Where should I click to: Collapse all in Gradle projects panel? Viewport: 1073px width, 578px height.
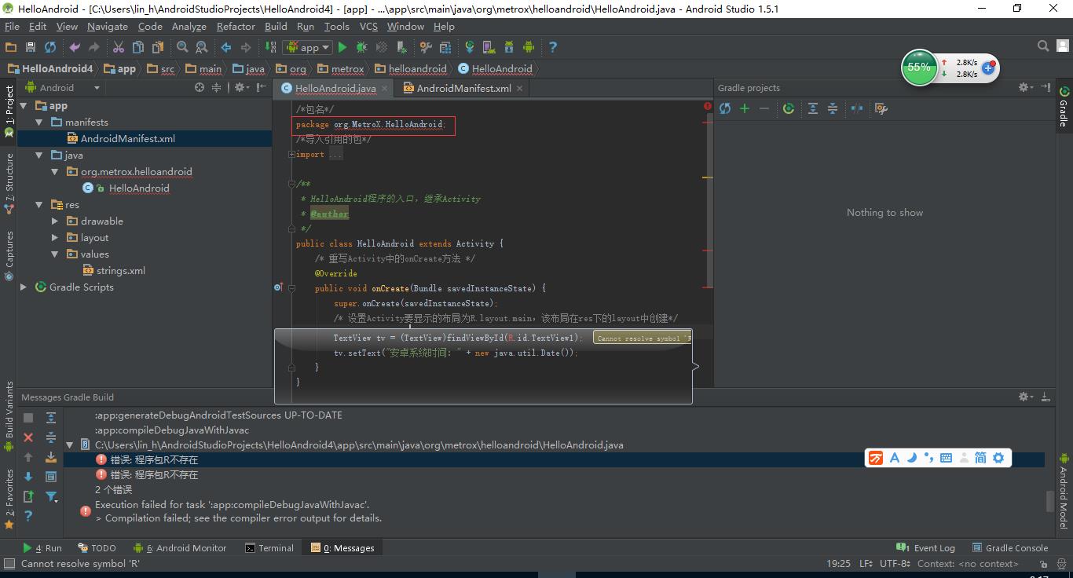pos(833,108)
